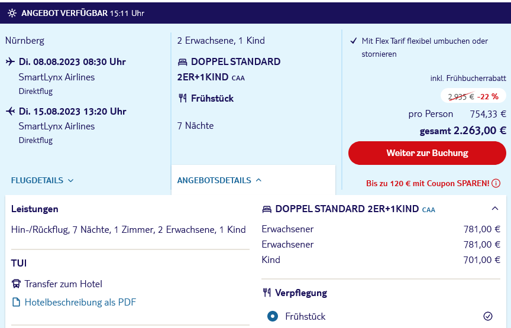Expand the Flugdetails section

pos(43,180)
